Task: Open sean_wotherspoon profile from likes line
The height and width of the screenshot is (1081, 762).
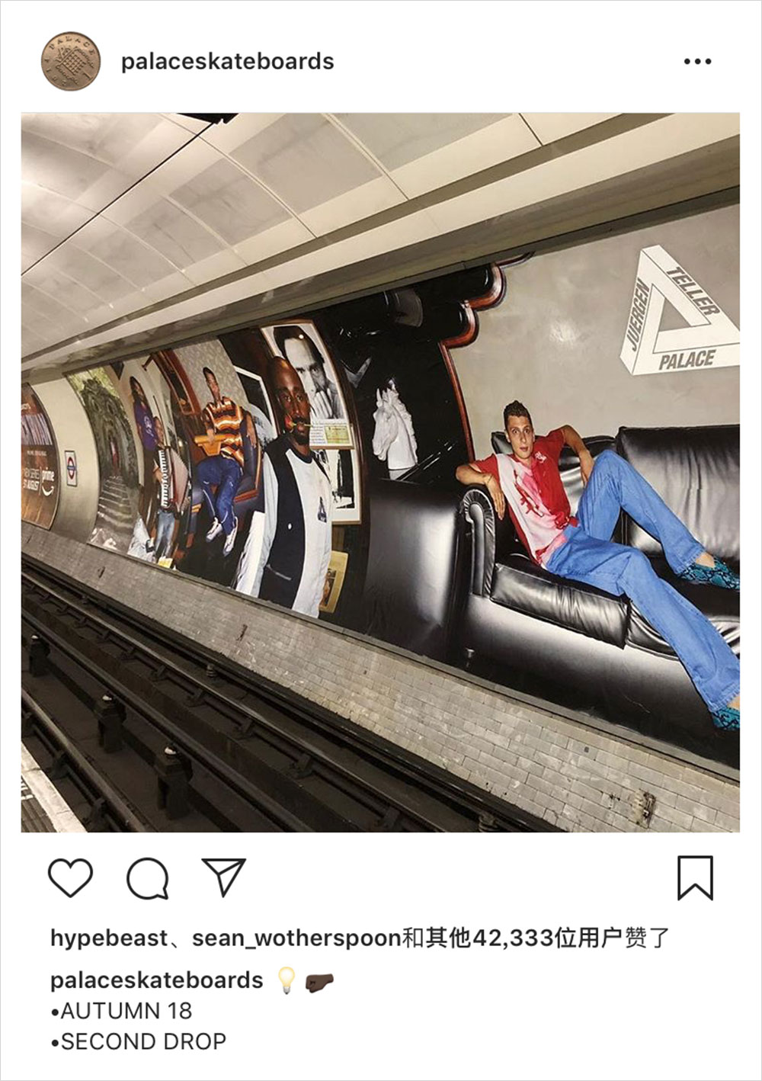Action: click(296, 938)
